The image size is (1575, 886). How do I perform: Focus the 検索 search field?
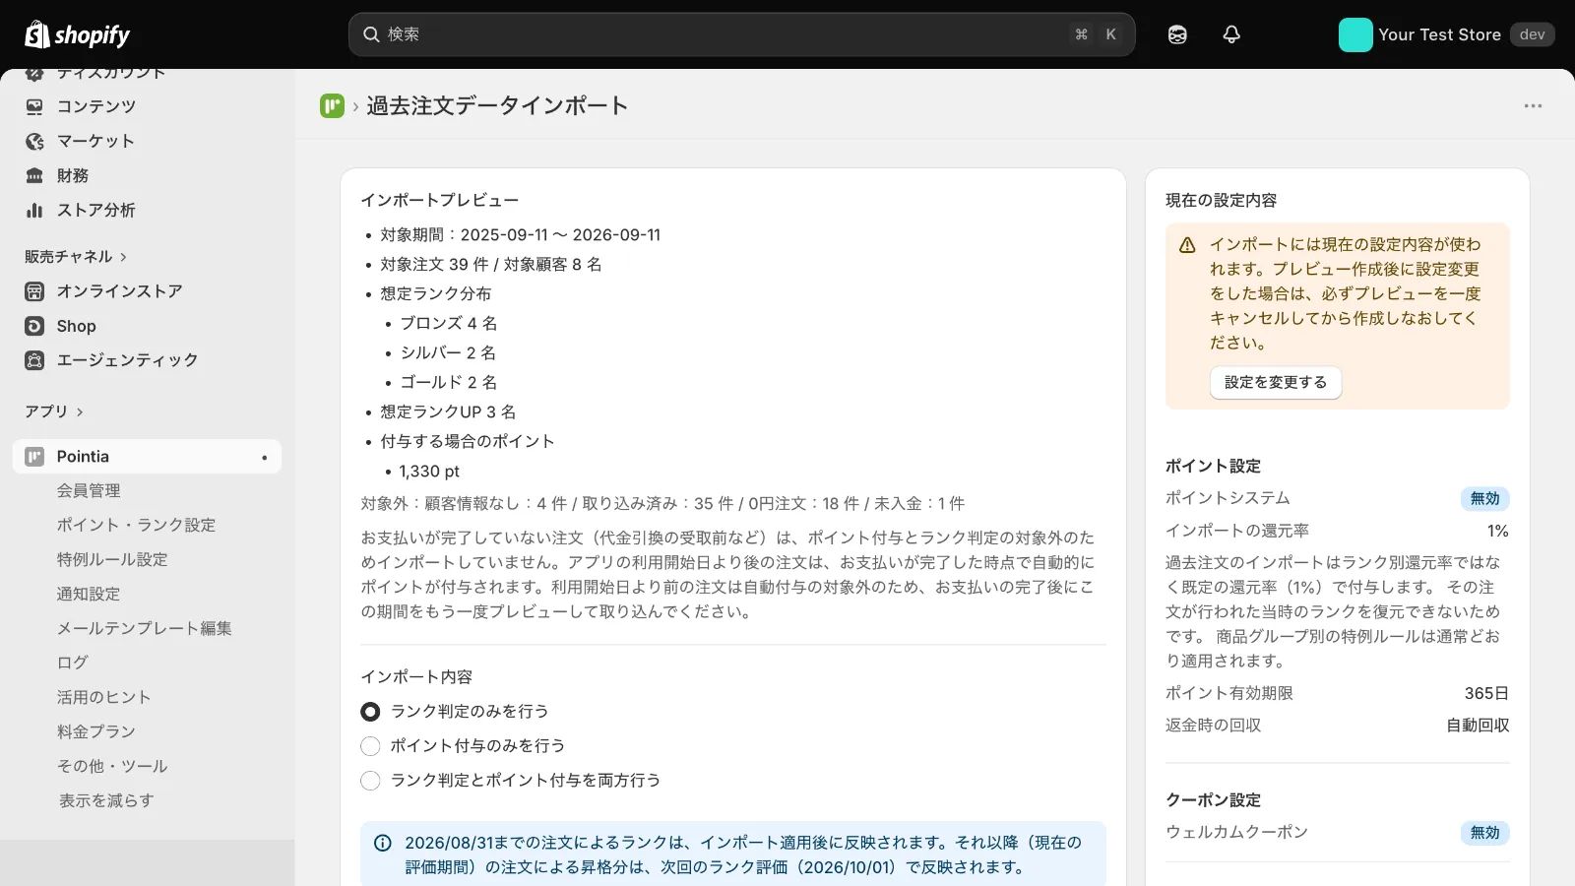[x=741, y=34]
